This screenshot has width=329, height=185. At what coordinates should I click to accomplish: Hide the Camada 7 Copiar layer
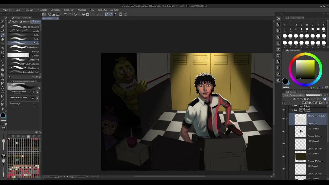[x=284, y=131]
